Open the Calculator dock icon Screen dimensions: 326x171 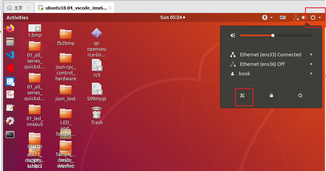coord(10,81)
